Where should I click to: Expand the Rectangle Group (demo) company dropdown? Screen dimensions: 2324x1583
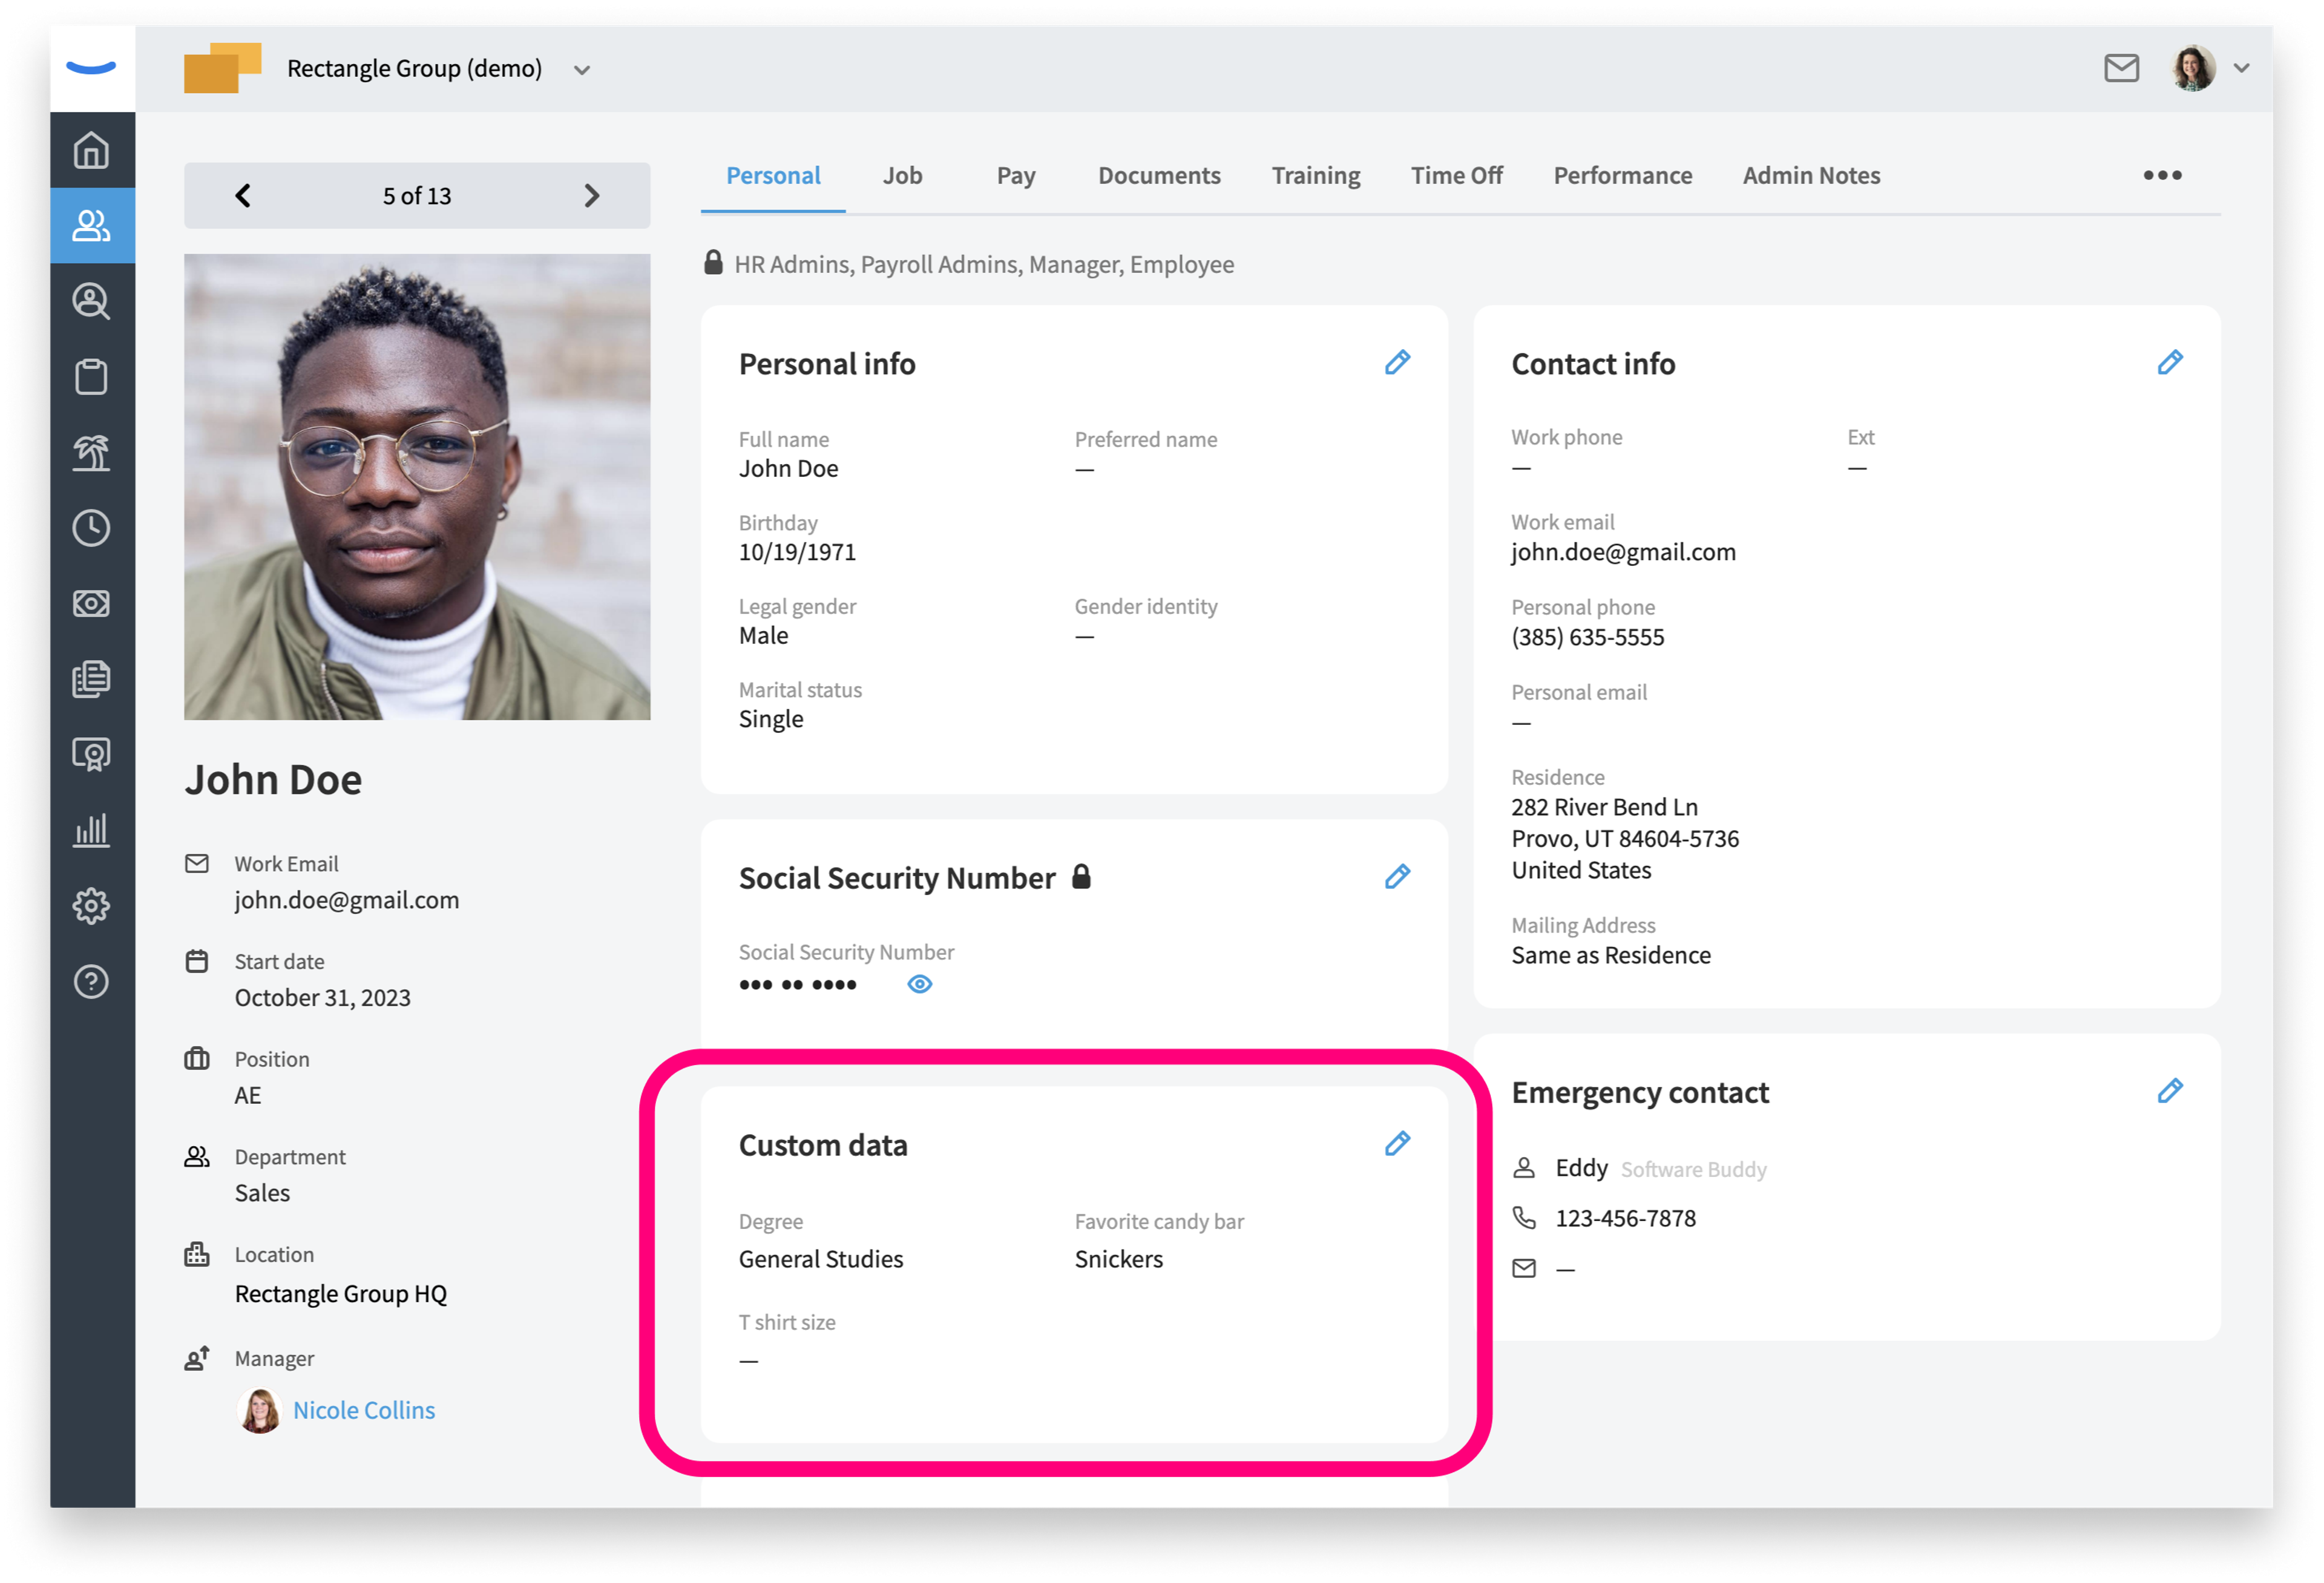[x=582, y=70]
